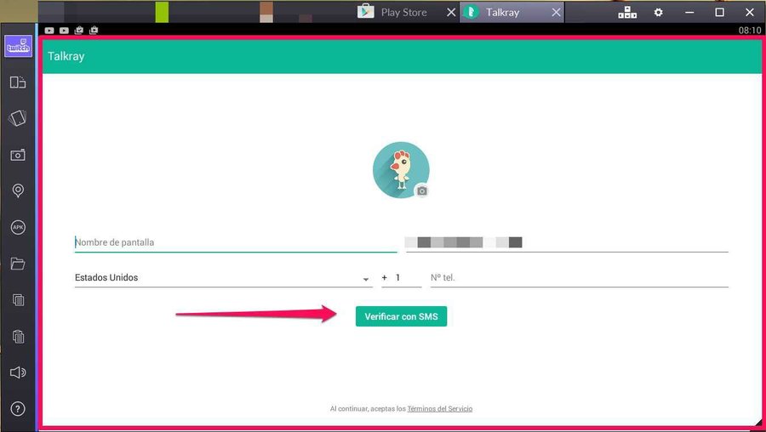Switch to the Play Store tab
The height and width of the screenshot is (432, 766).
click(403, 13)
